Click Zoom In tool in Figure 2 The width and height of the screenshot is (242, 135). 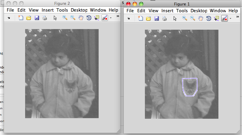tap(65, 18)
